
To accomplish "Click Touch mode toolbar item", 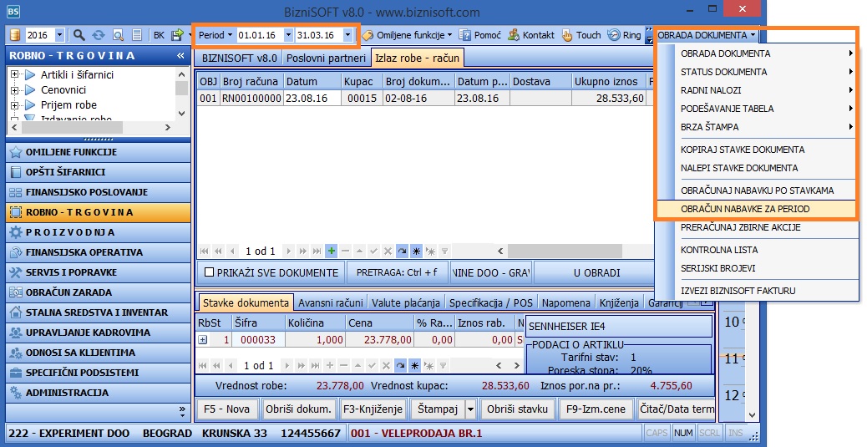I will (581, 35).
